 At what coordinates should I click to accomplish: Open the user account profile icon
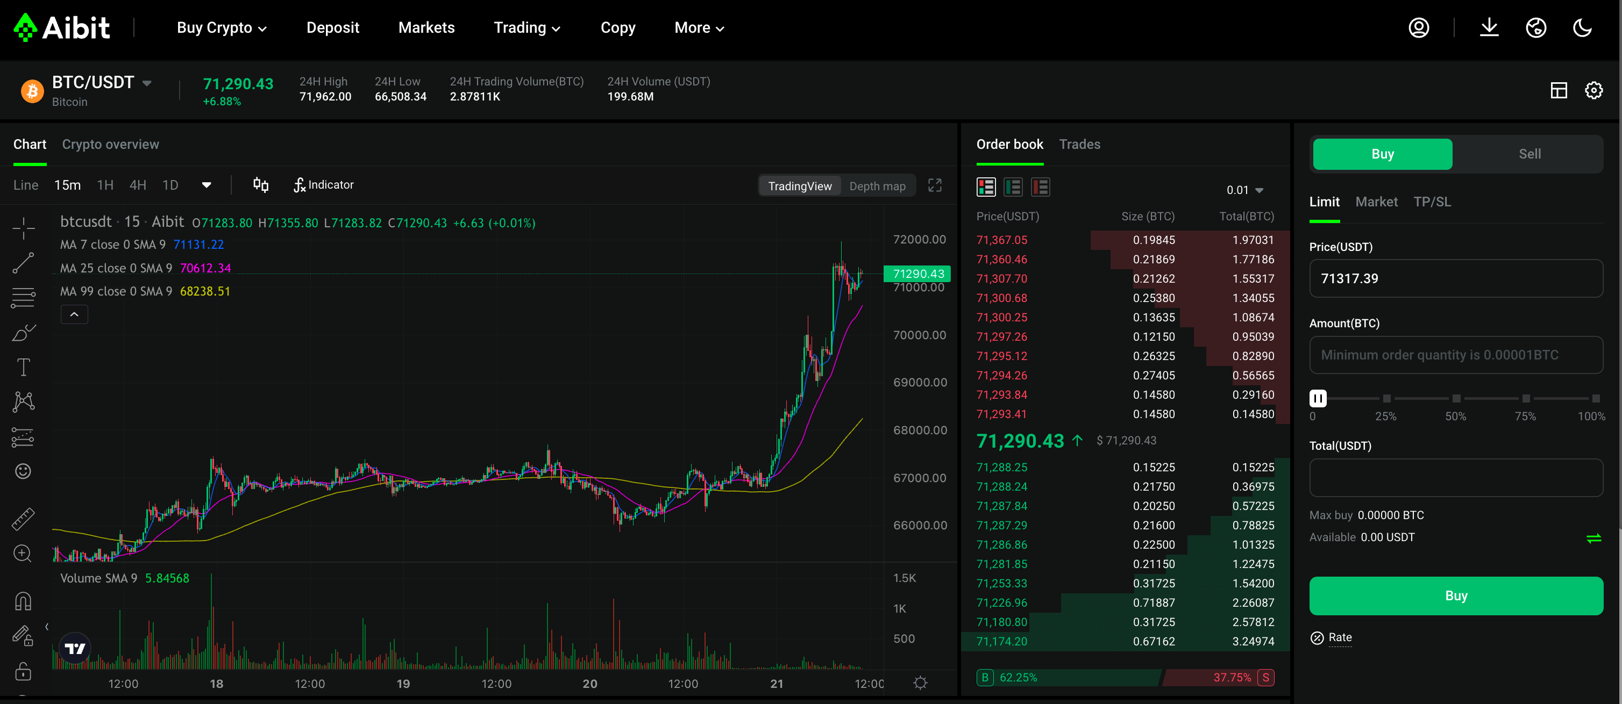tap(1419, 28)
